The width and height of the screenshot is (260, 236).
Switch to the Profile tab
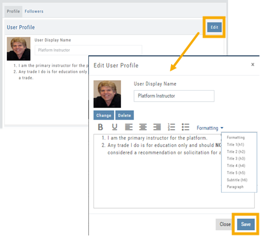coord(13,11)
